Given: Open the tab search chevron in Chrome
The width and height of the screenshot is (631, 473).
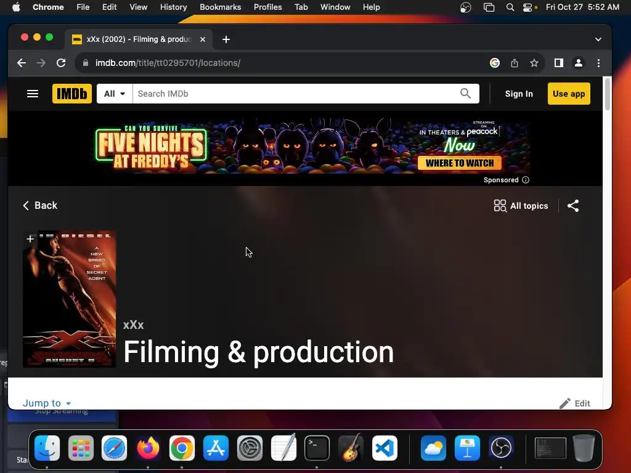Looking at the screenshot, I should point(598,39).
